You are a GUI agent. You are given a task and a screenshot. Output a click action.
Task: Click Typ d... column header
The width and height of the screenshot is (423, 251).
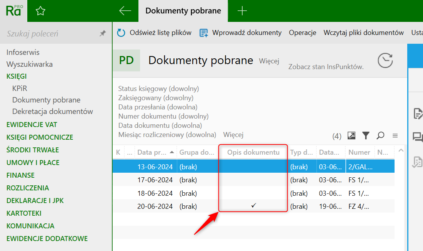[301, 152]
